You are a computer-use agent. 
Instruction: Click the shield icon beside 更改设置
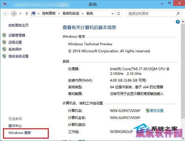(148, 110)
